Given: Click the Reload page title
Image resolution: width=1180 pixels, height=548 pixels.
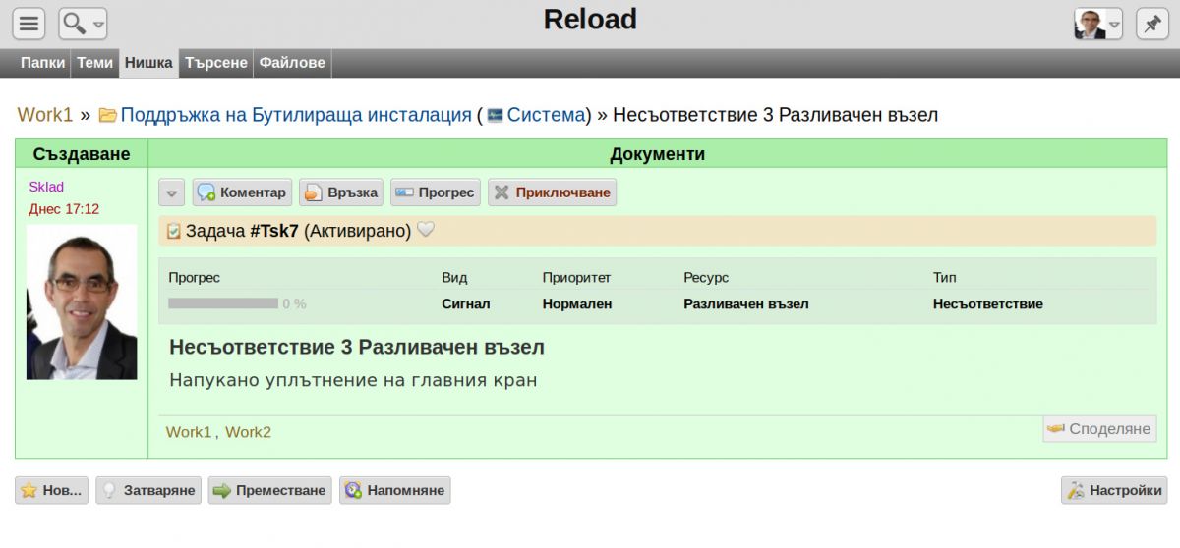Looking at the screenshot, I should pyautogui.click(x=590, y=19).
